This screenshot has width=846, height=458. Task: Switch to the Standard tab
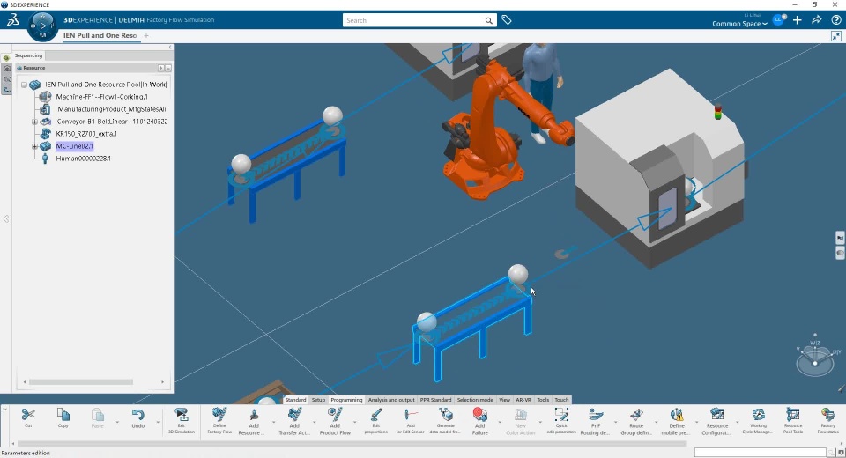296,400
